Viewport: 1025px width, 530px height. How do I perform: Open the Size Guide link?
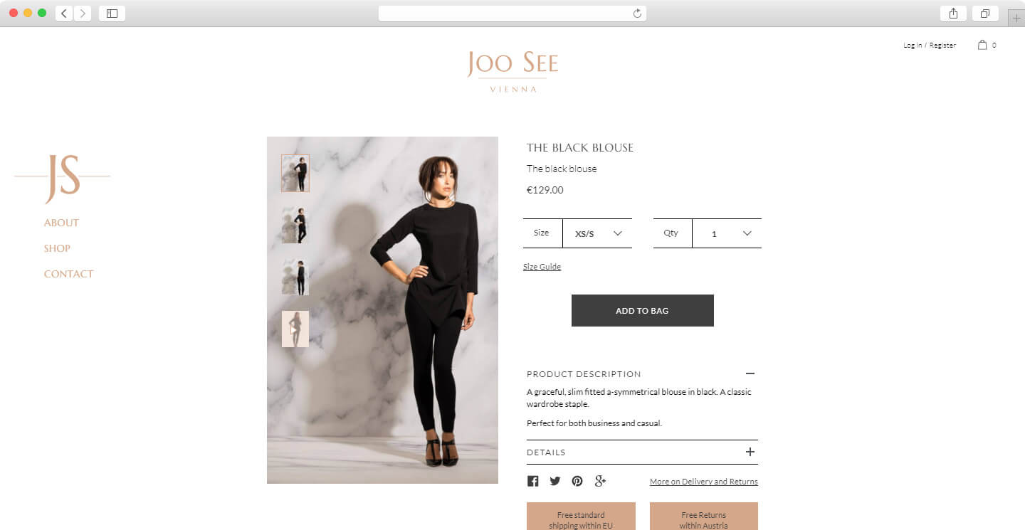(x=542, y=267)
